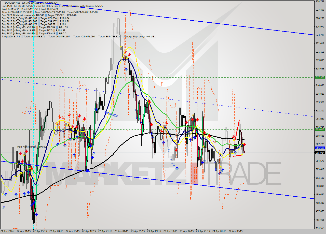Click the 500.890 price axis label
The width and height of the screenshot is (326, 234).
[x=320, y=186]
